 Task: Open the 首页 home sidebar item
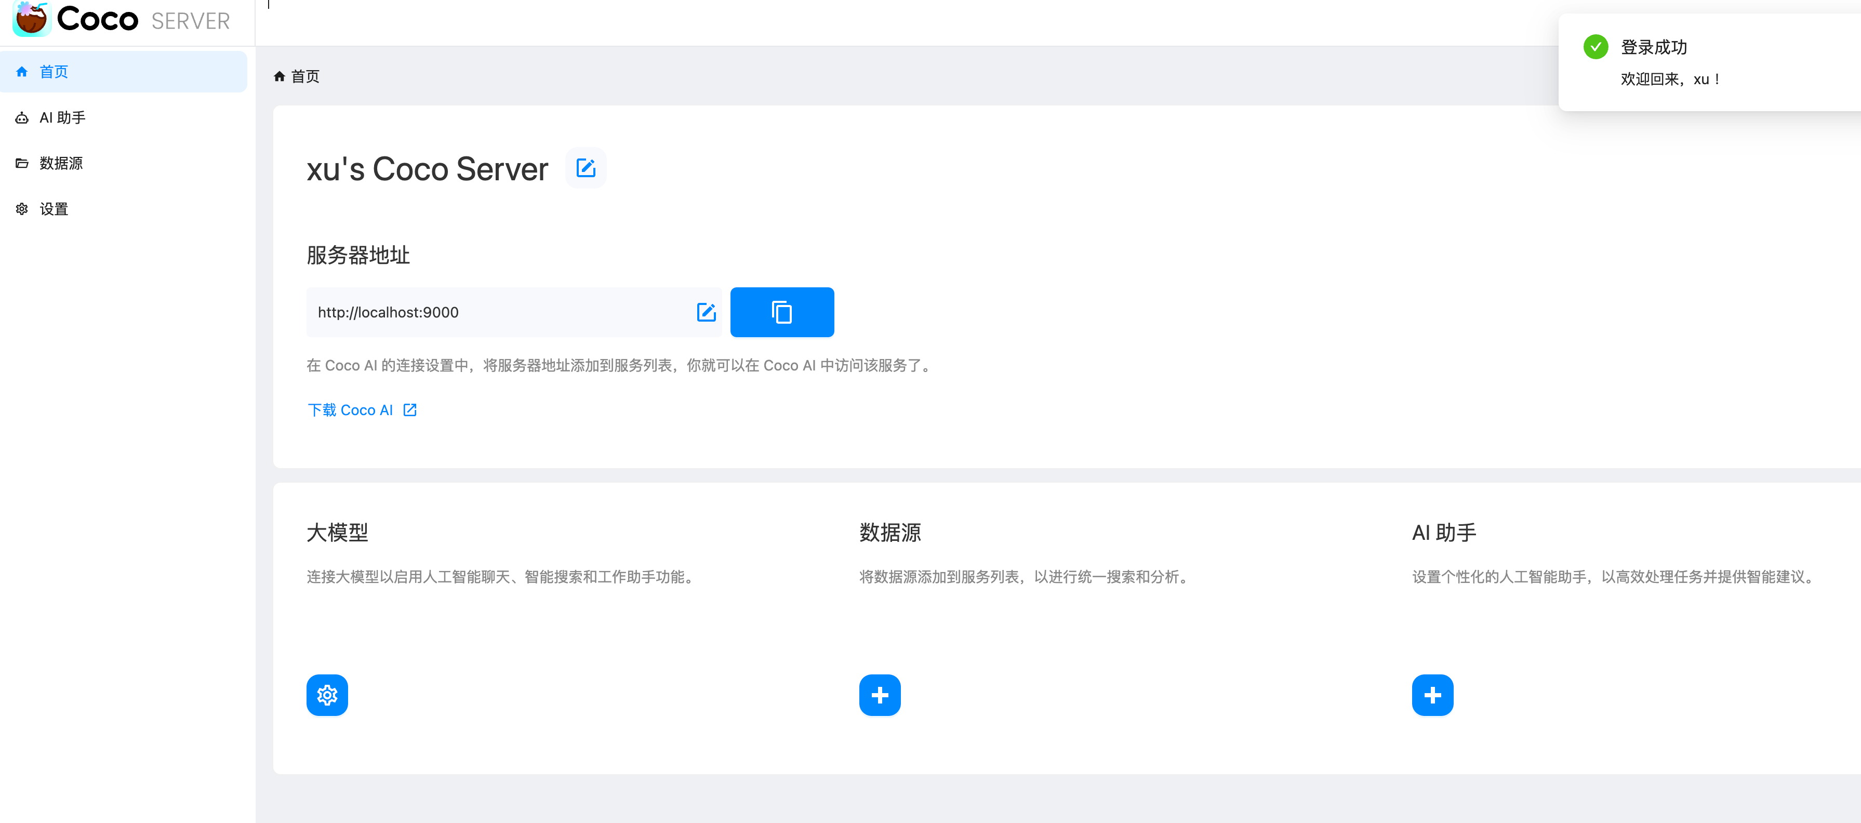tap(53, 72)
